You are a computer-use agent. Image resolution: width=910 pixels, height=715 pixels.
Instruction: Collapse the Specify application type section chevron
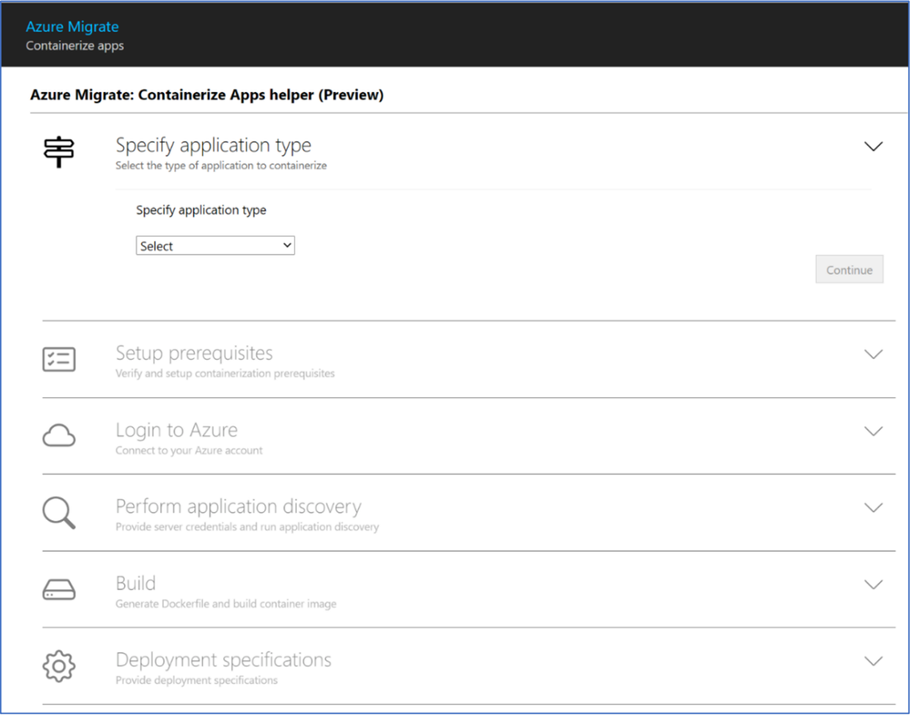coord(874,147)
